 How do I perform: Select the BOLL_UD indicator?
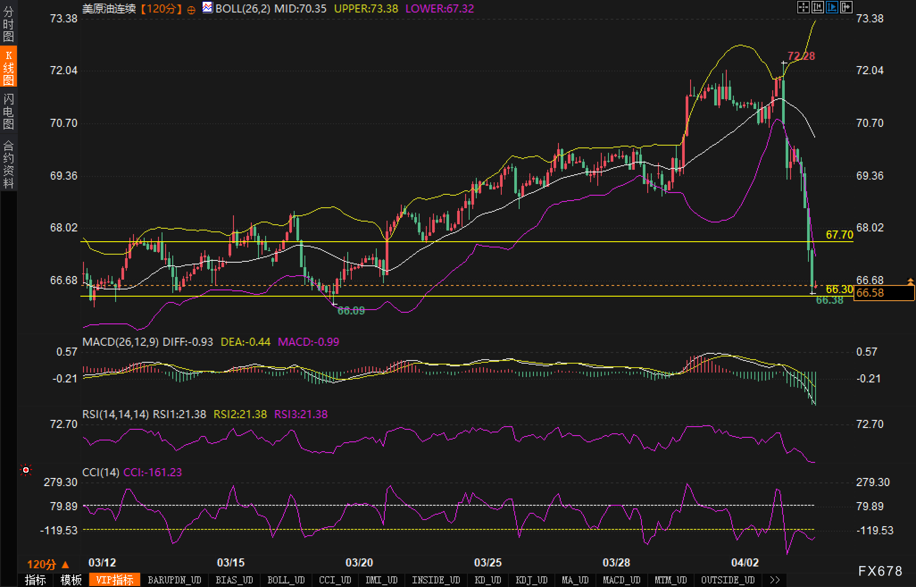286,580
